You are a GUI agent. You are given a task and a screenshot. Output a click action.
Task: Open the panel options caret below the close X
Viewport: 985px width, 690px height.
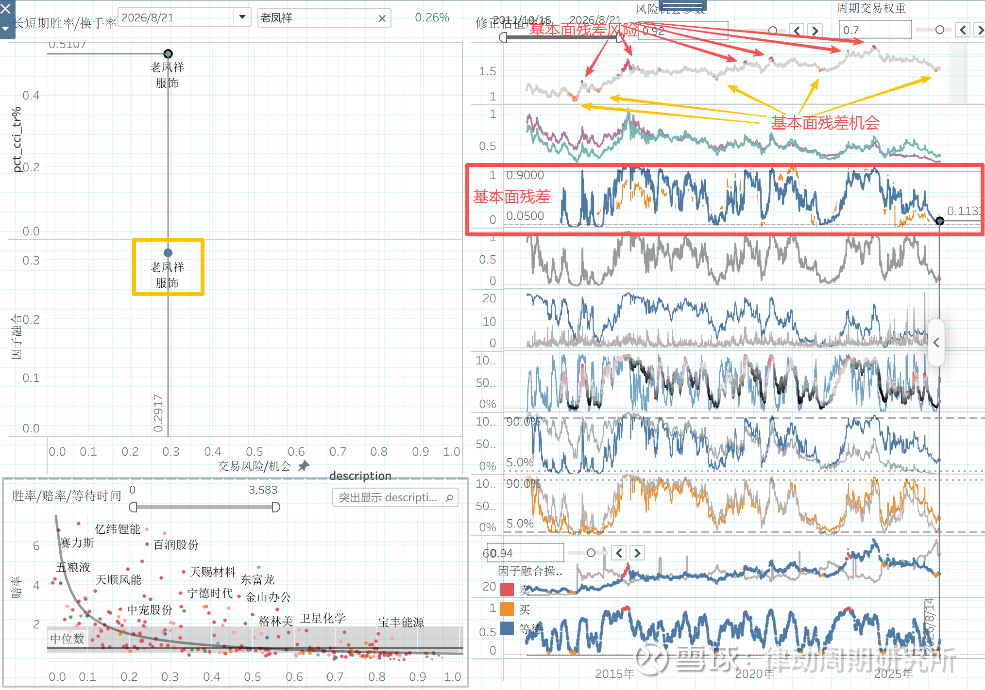(x=6, y=29)
